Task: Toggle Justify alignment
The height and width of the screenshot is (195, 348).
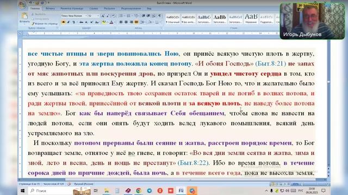Action: [x=136, y=22]
